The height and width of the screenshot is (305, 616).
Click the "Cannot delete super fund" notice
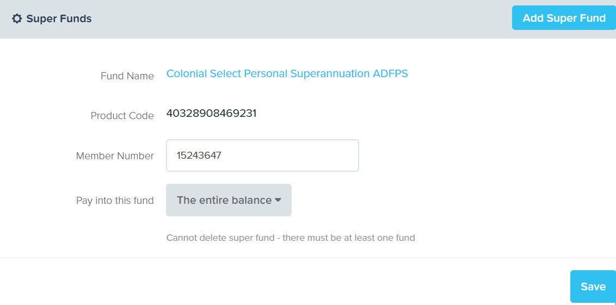point(291,238)
